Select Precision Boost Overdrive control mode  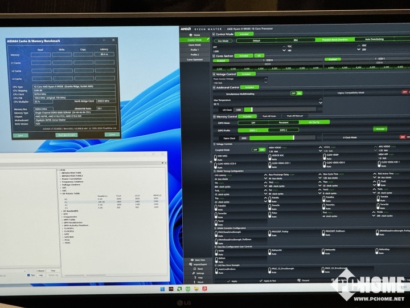tap(335, 40)
